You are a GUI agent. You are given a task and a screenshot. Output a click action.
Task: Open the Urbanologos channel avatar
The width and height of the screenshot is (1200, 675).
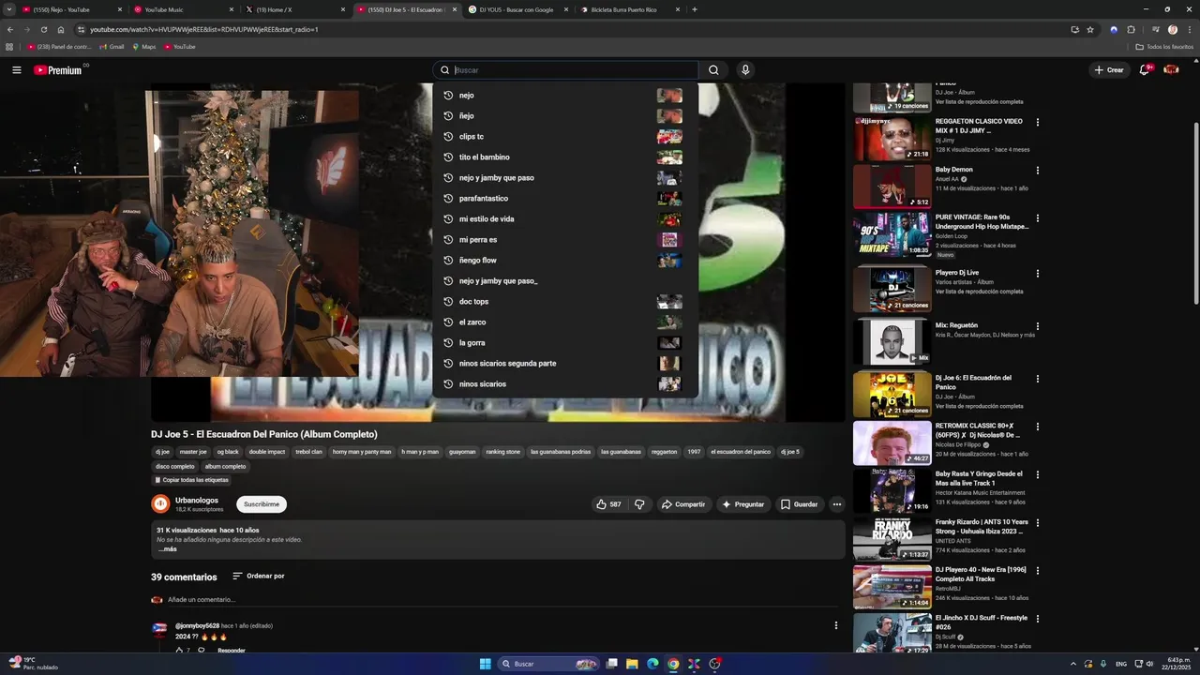[160, 504]
